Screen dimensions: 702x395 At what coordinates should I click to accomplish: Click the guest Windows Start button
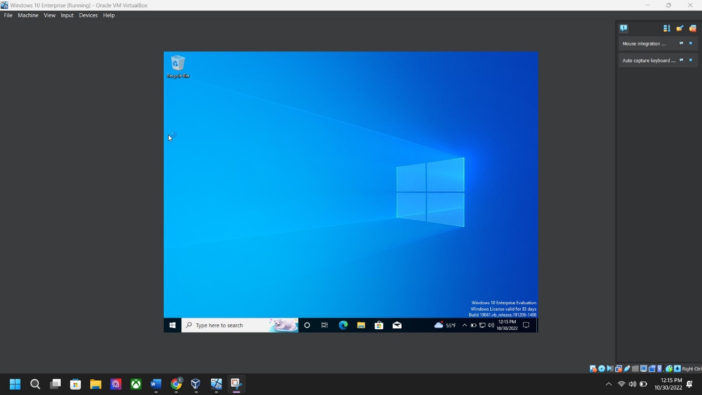click(x=173, y=325)
